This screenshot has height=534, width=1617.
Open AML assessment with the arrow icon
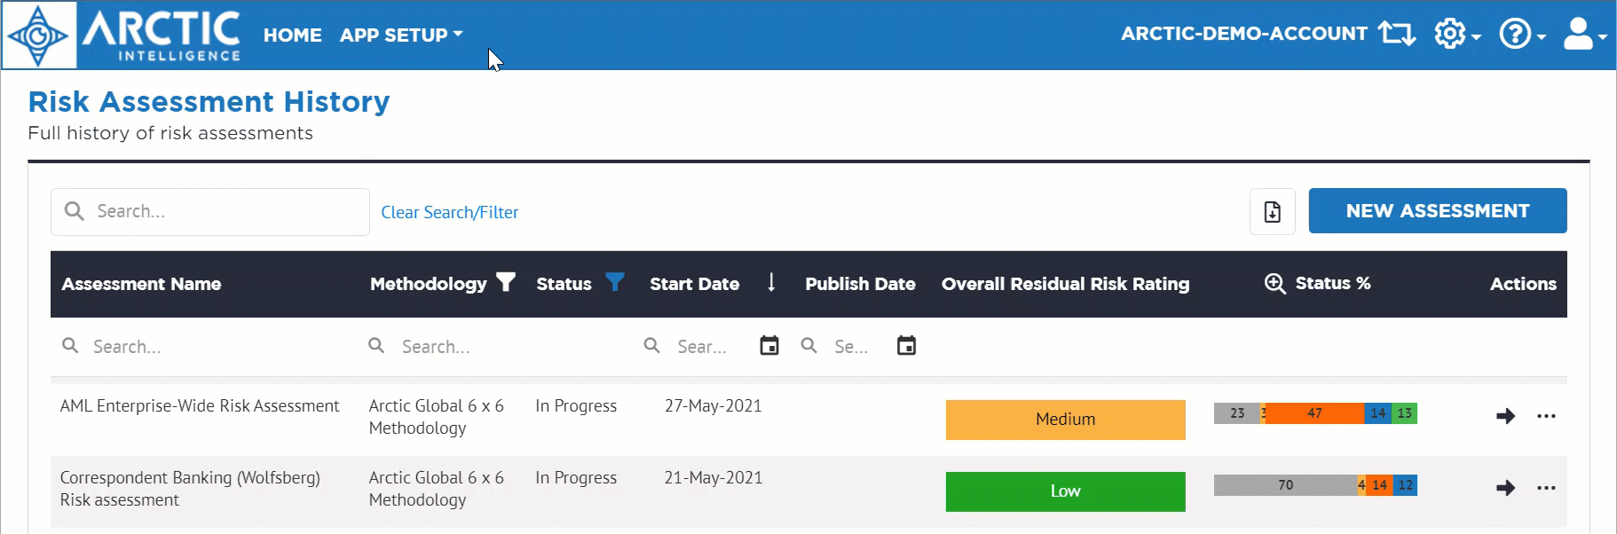[1505, 416]
